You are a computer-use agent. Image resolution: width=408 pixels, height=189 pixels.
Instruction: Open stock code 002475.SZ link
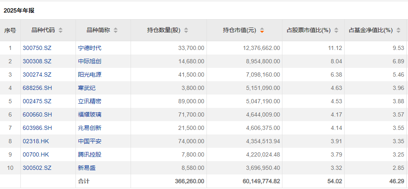point(37,101)
